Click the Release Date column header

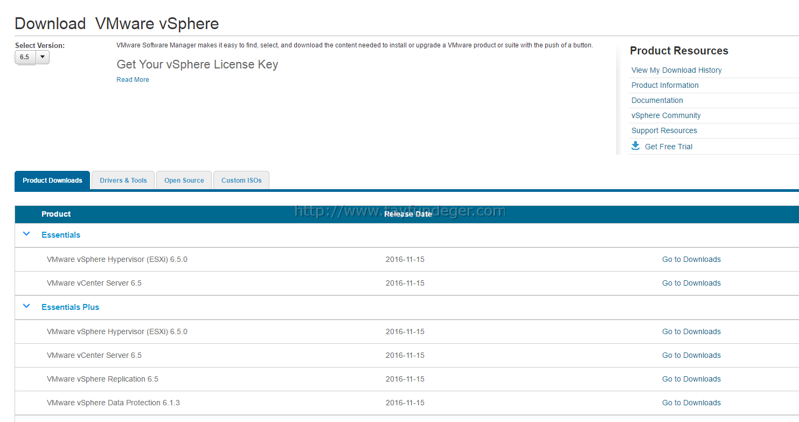(x=408, y=214)
